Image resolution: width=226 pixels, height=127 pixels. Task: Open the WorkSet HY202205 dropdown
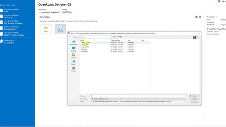68,12
